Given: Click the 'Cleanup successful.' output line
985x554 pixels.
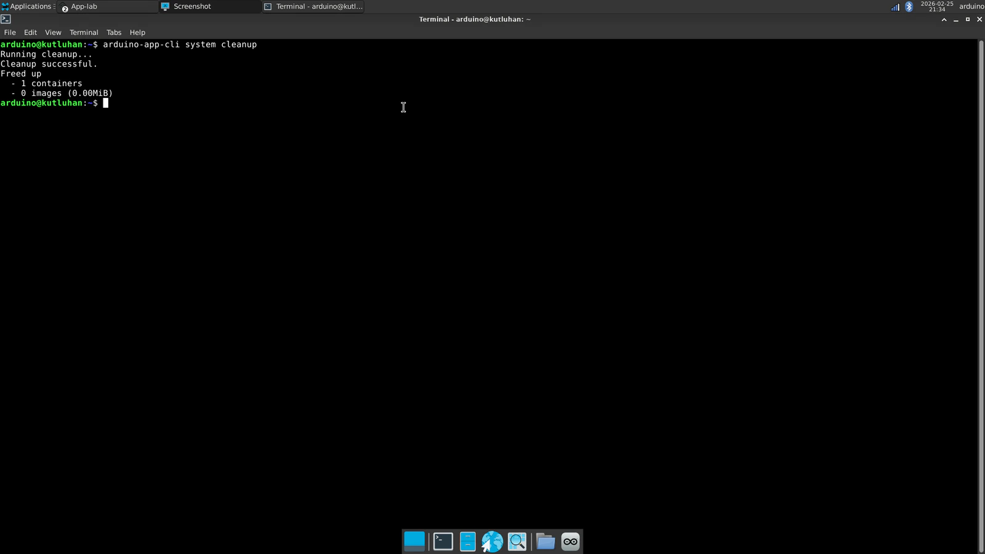Looking at the screenshot, I should pos(49,64).
